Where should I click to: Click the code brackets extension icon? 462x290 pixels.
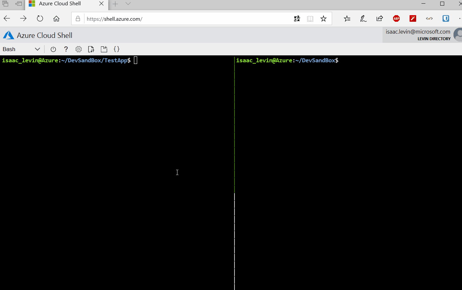(429, 18)
